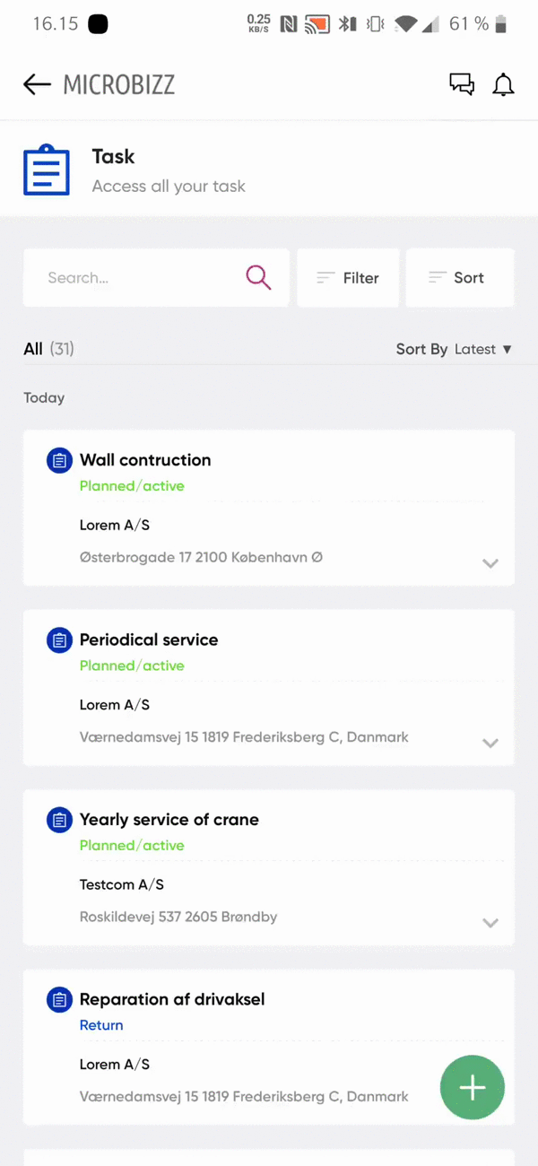This screenshot has width=538, height=1166.
Task: Open the chat messages icon
Action: [x=462, y=84]
